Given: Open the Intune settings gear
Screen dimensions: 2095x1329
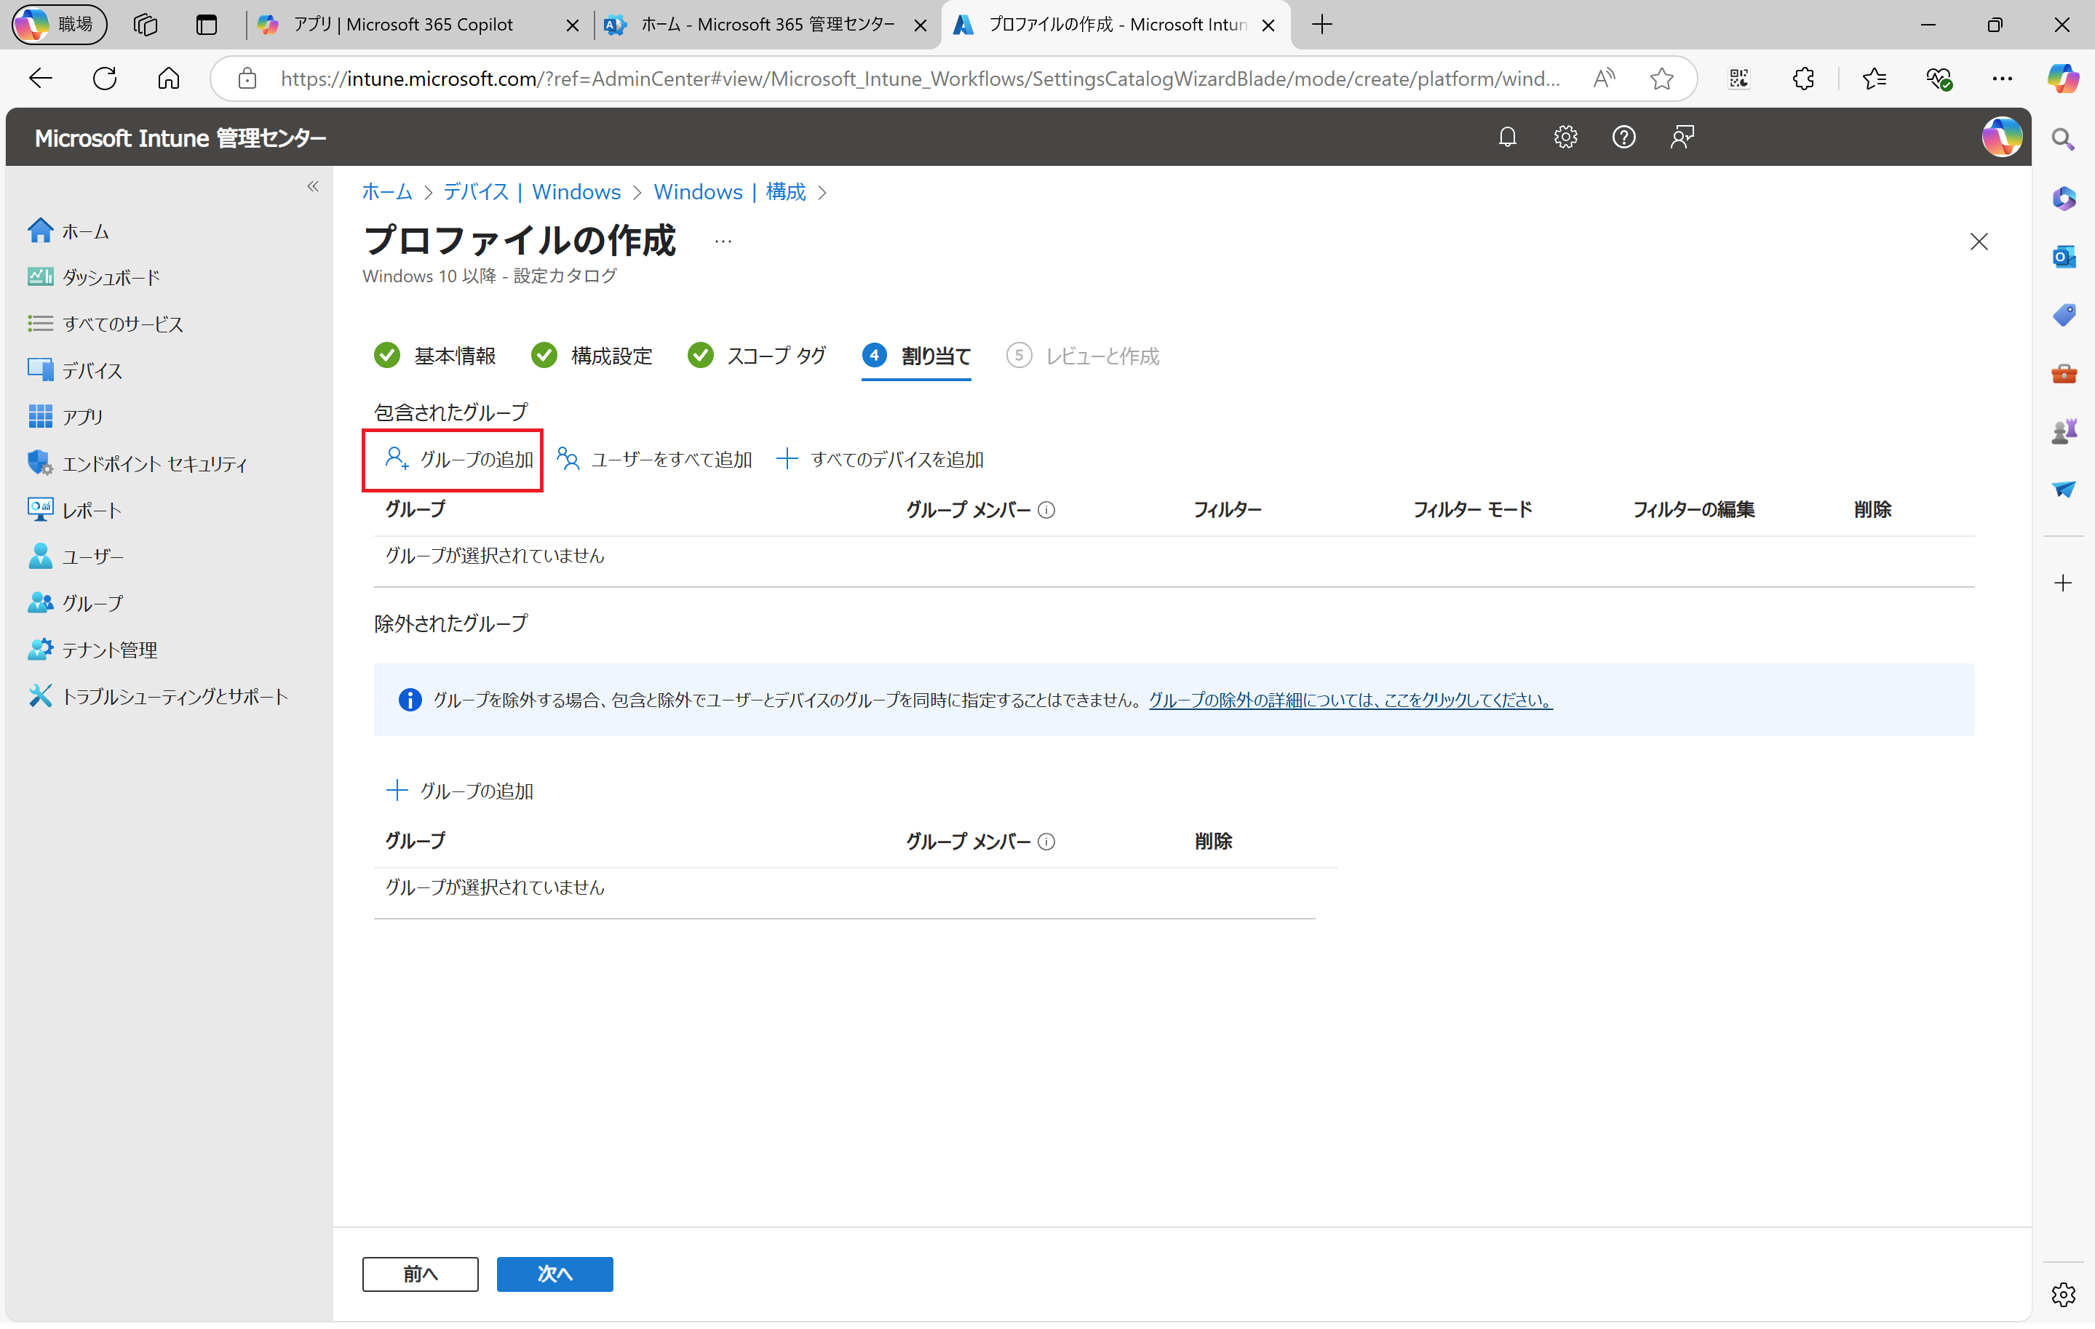Looking at the screenshot, I should pyautogui.click(x=1565, y=137).
